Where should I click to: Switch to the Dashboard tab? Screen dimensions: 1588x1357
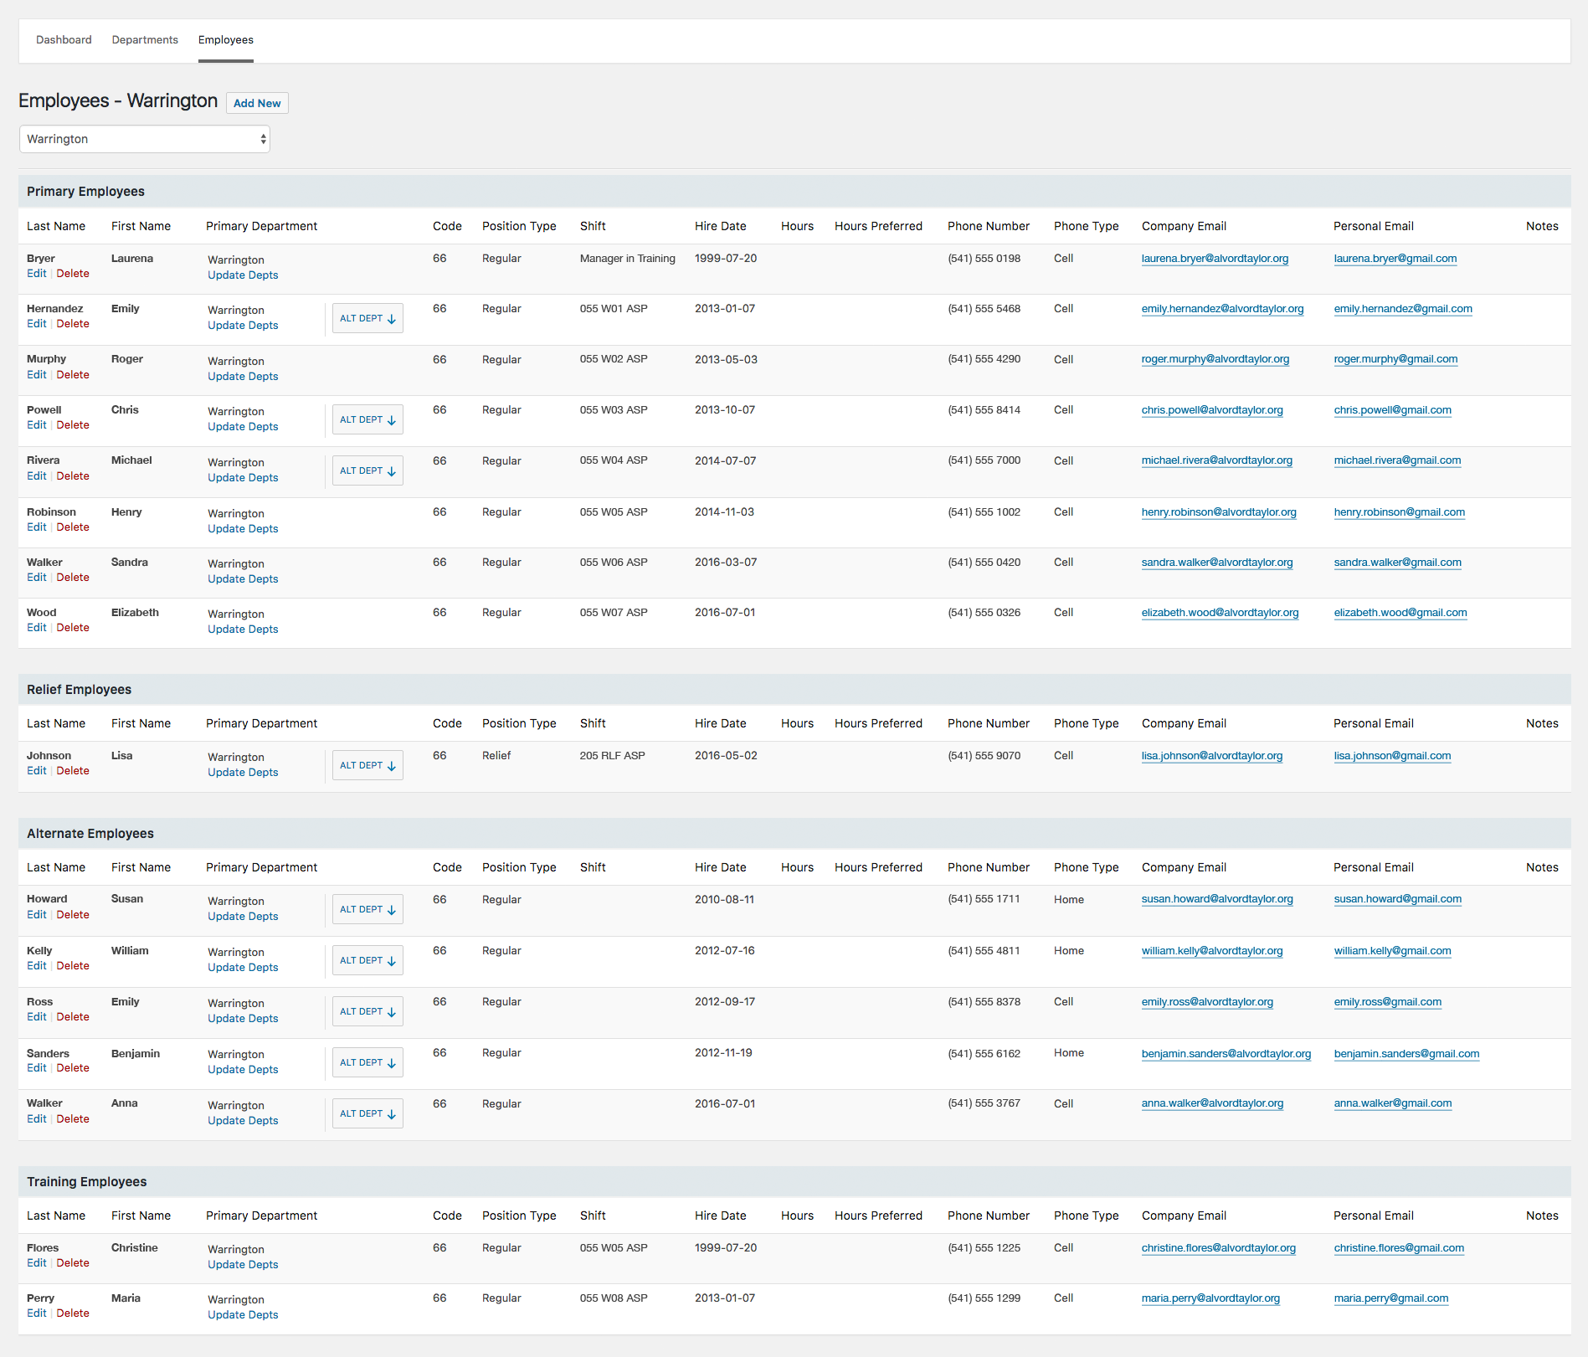pos(64,40)
